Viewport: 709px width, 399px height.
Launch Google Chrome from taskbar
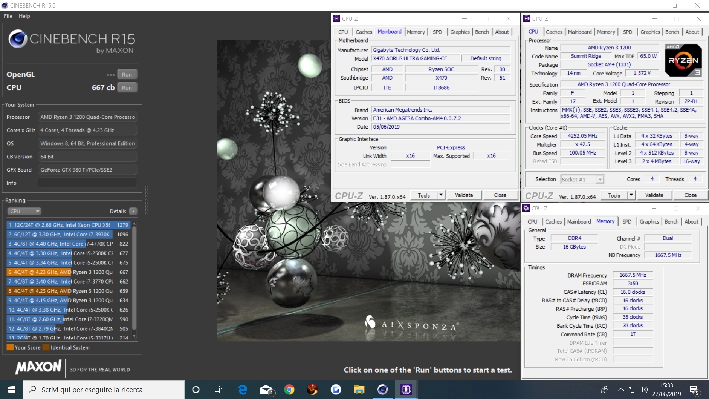click(289, 390)
